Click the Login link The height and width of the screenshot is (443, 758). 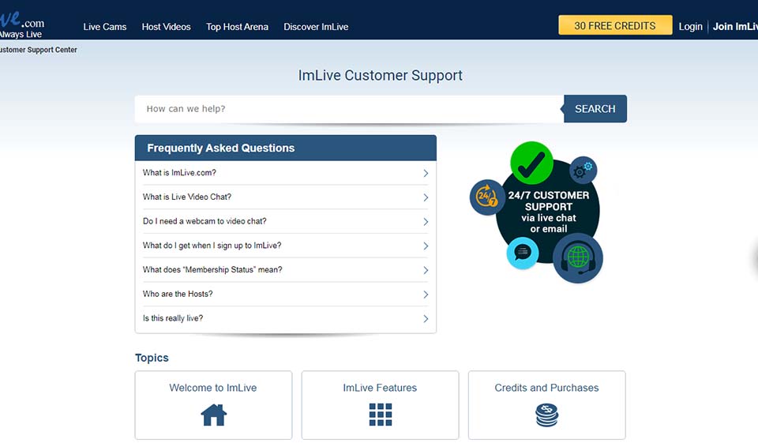690,27
